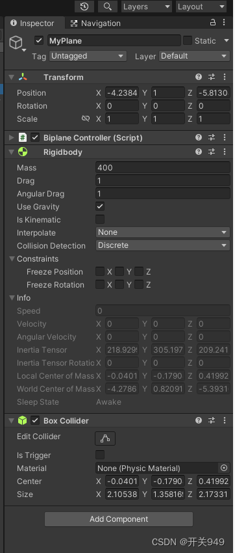
Task: Open the Material object picker circle
Action: [x=224, y=468]
